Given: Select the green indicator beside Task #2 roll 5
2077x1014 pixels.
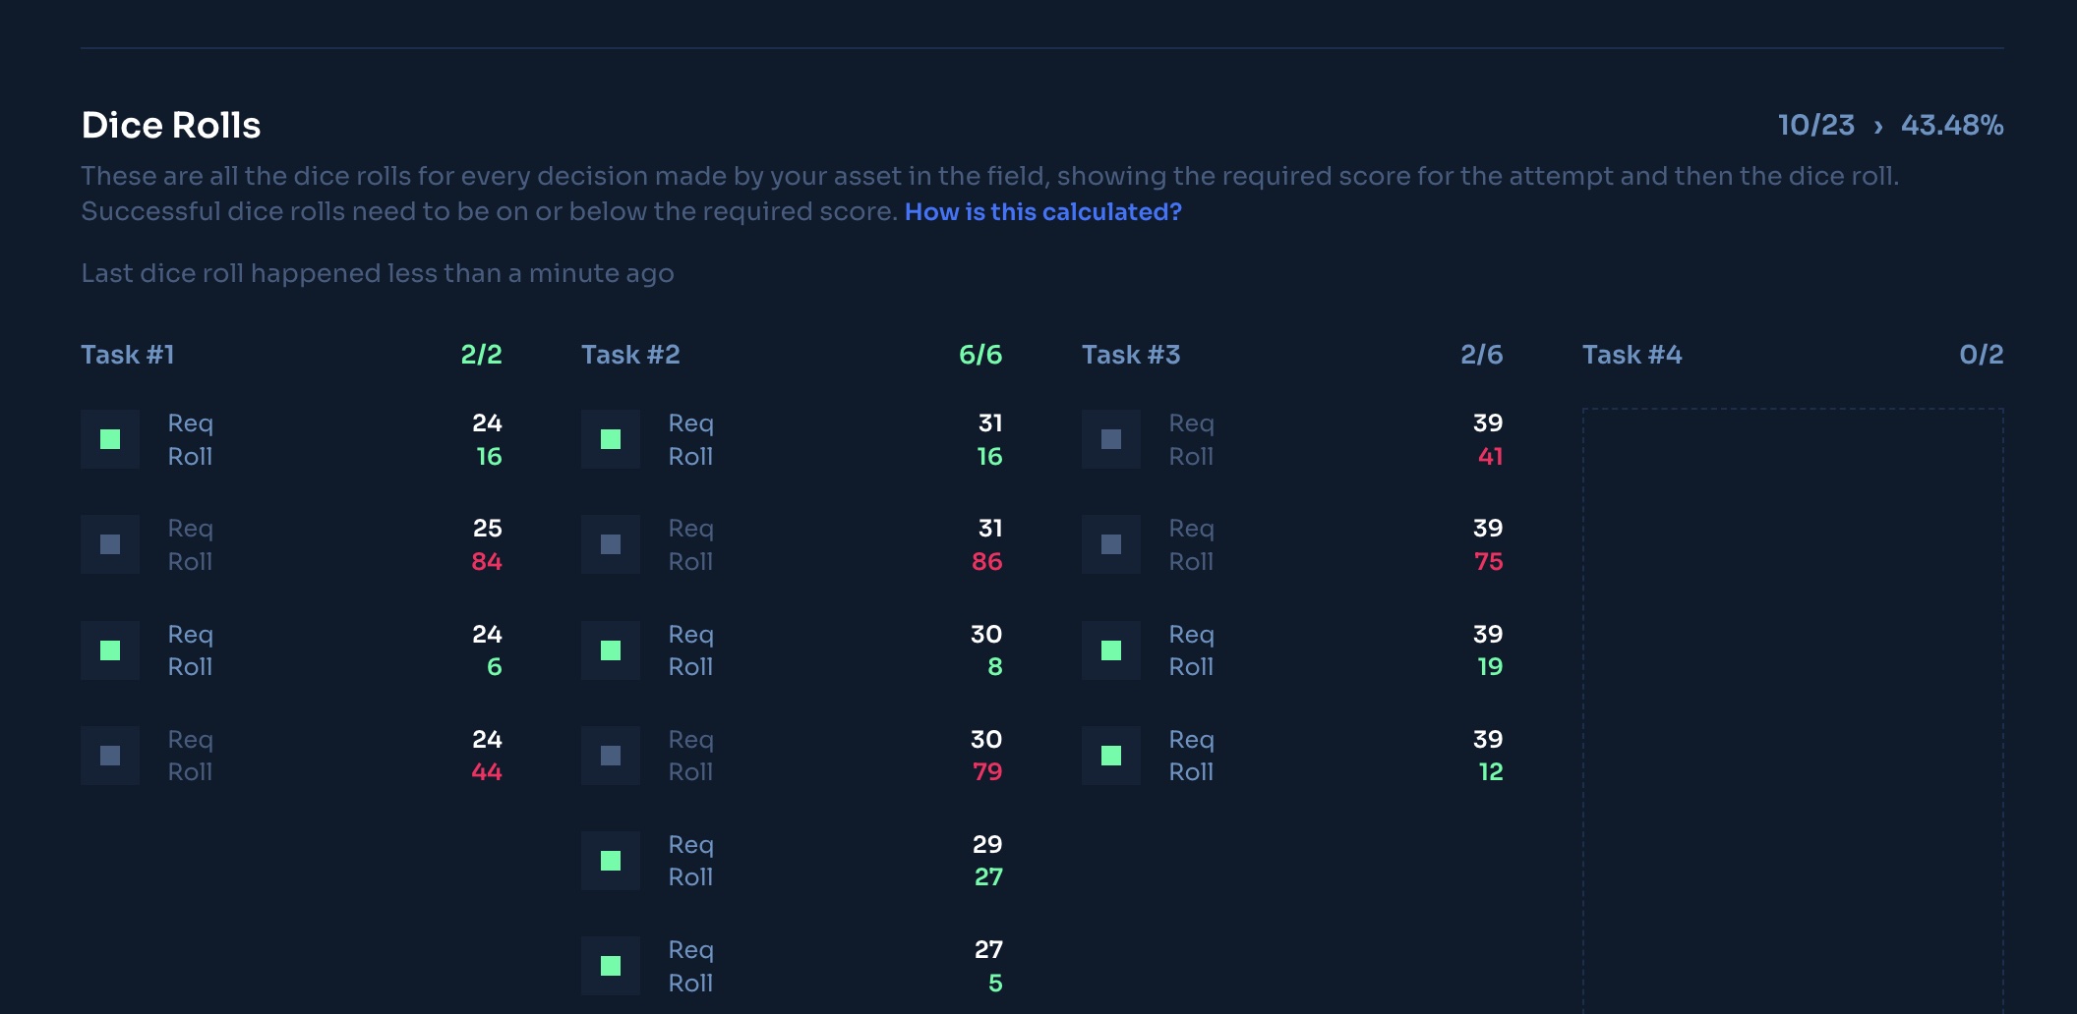Looking at the screenshot, I should [x=611, y=966].
